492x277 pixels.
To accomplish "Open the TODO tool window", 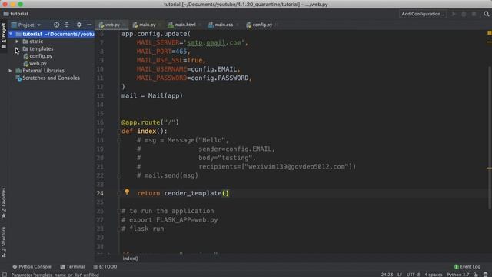I will 105,267.
